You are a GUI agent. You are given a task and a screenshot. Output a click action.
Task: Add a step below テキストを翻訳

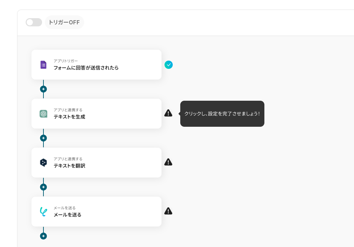(x=43, y=187)
